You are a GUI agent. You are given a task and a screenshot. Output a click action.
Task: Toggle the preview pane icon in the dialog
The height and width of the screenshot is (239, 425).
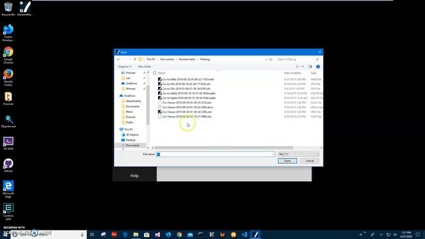pyautogui.click(x=310, y=66)
